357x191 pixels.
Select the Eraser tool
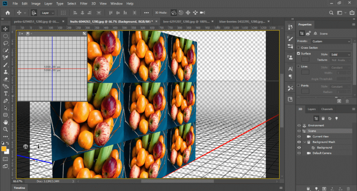(x=6, y=79)
